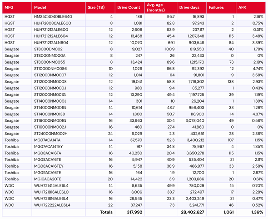Click the overall AFR 1.36% cell

pyautogui.click(x=251, y=212)
